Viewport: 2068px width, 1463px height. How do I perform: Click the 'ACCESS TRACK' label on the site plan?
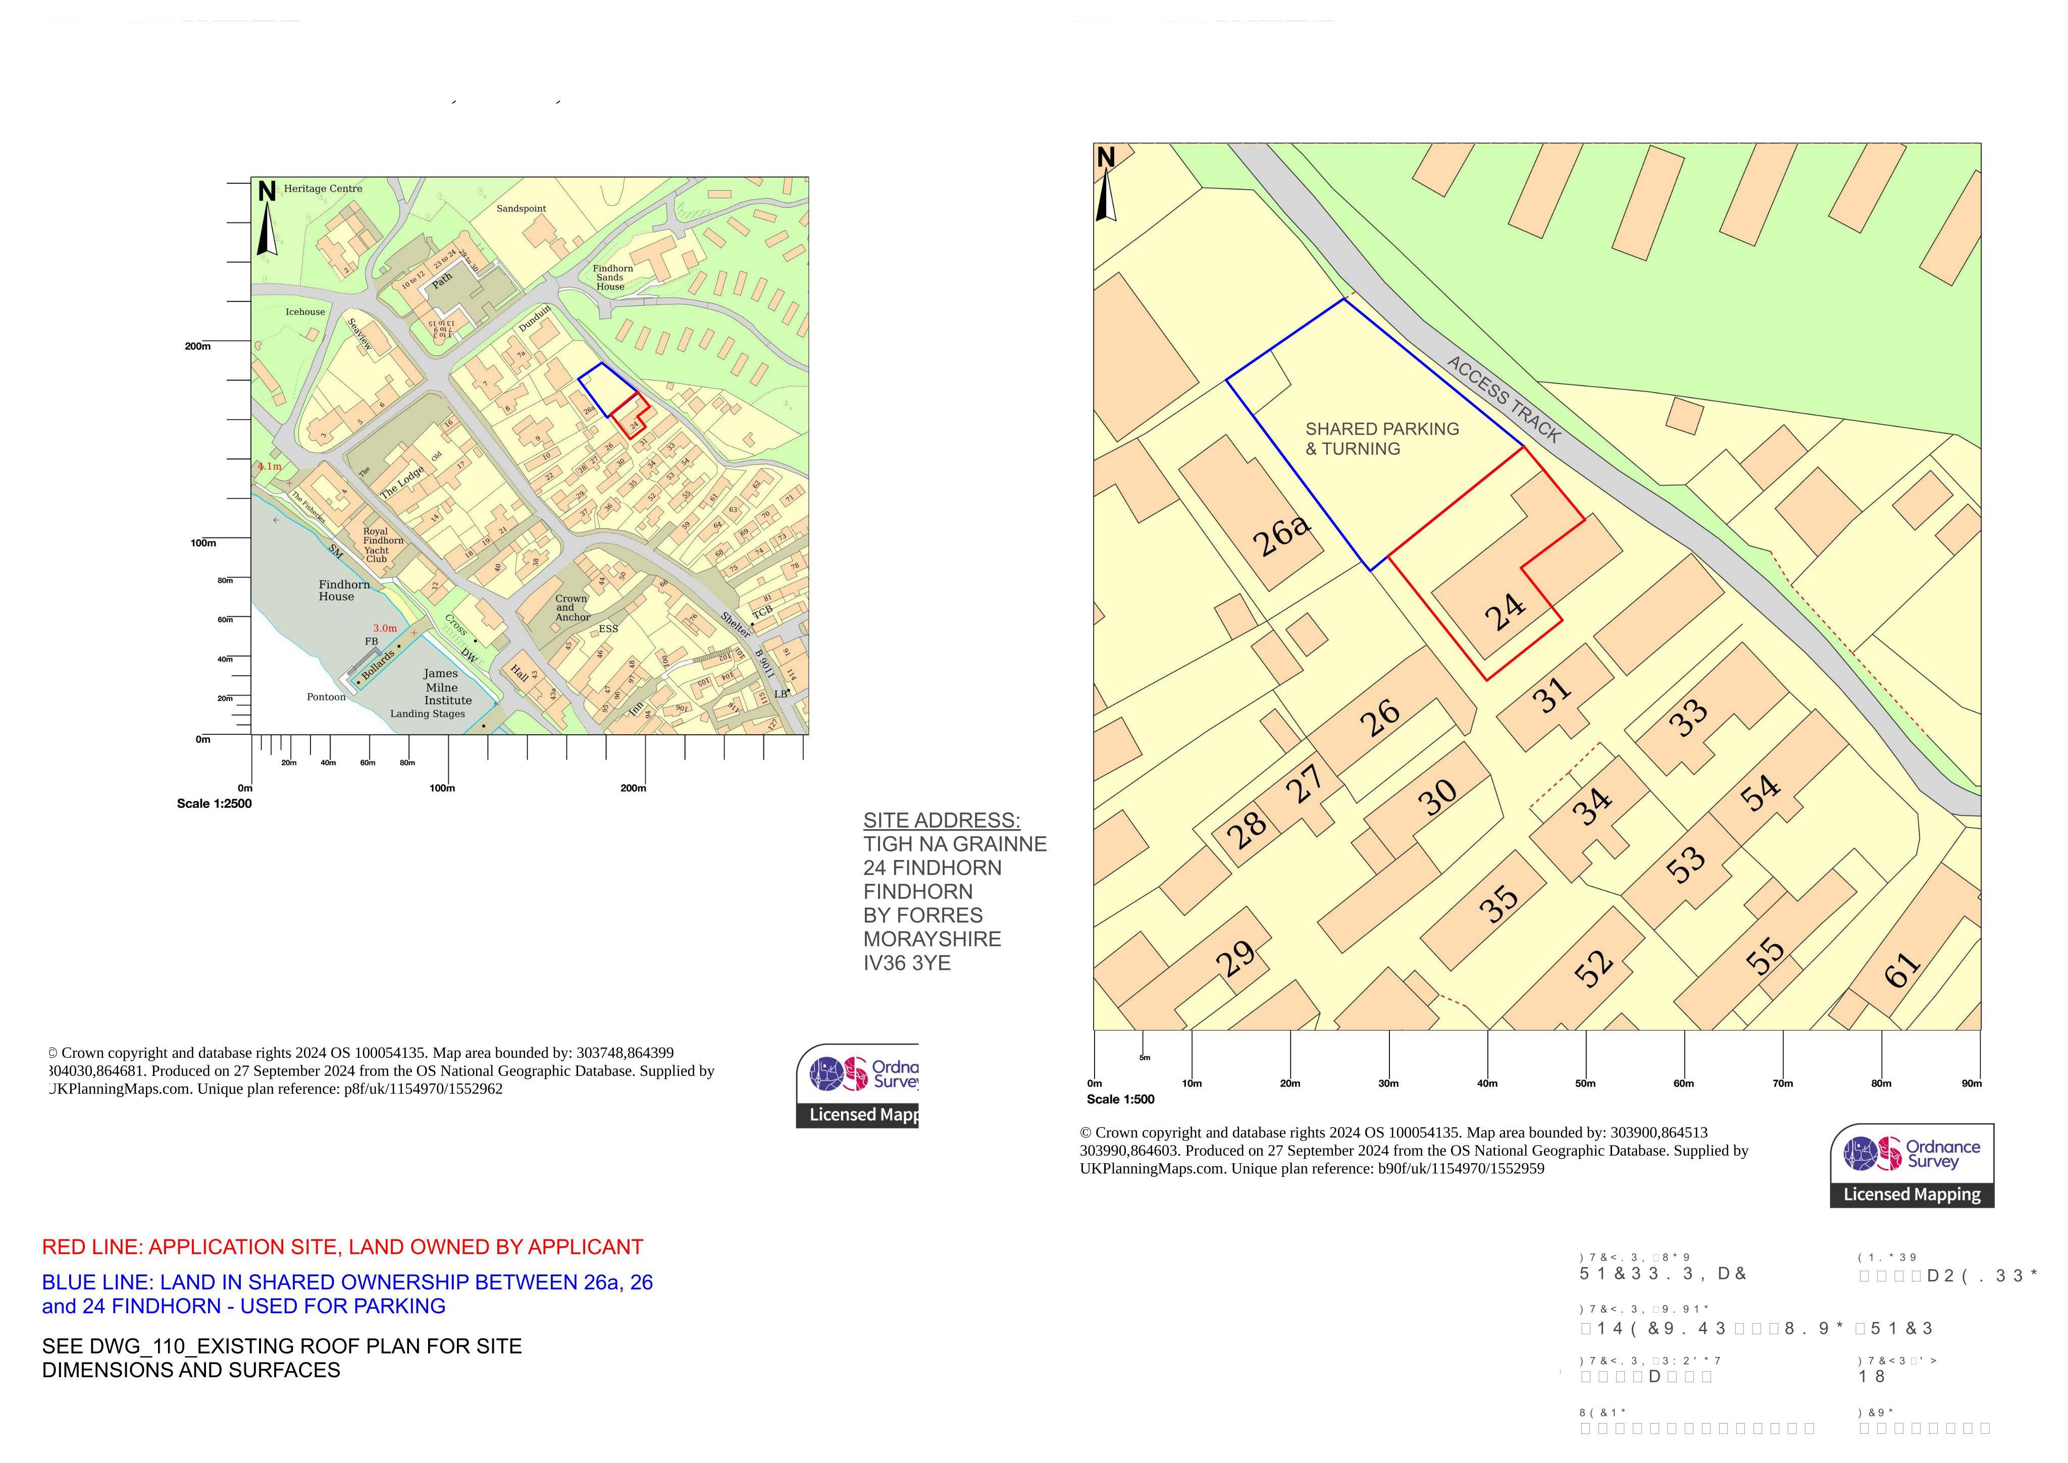1503,398
